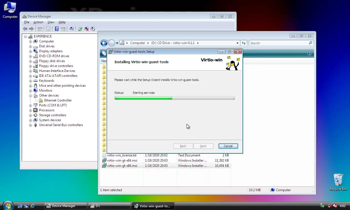Select System devices in the device tree

pyautogui.click(x=50, y=120)
